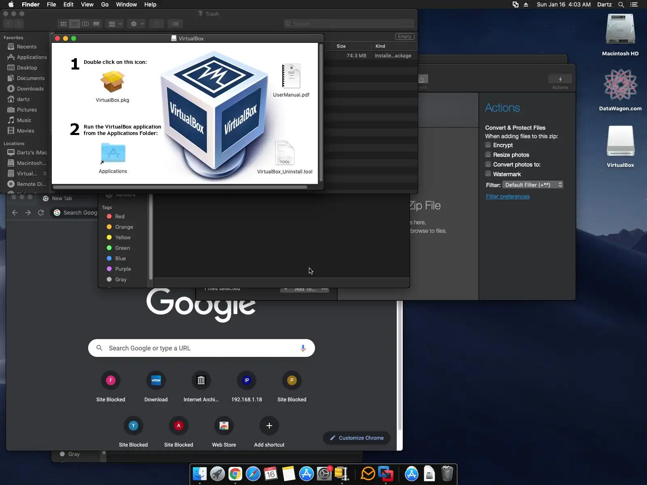Enable the Resize photos checkbox
Viewport: 647px width, 485px height.
pos(488,154)
